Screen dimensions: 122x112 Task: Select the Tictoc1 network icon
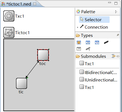[x=9, y=32]
